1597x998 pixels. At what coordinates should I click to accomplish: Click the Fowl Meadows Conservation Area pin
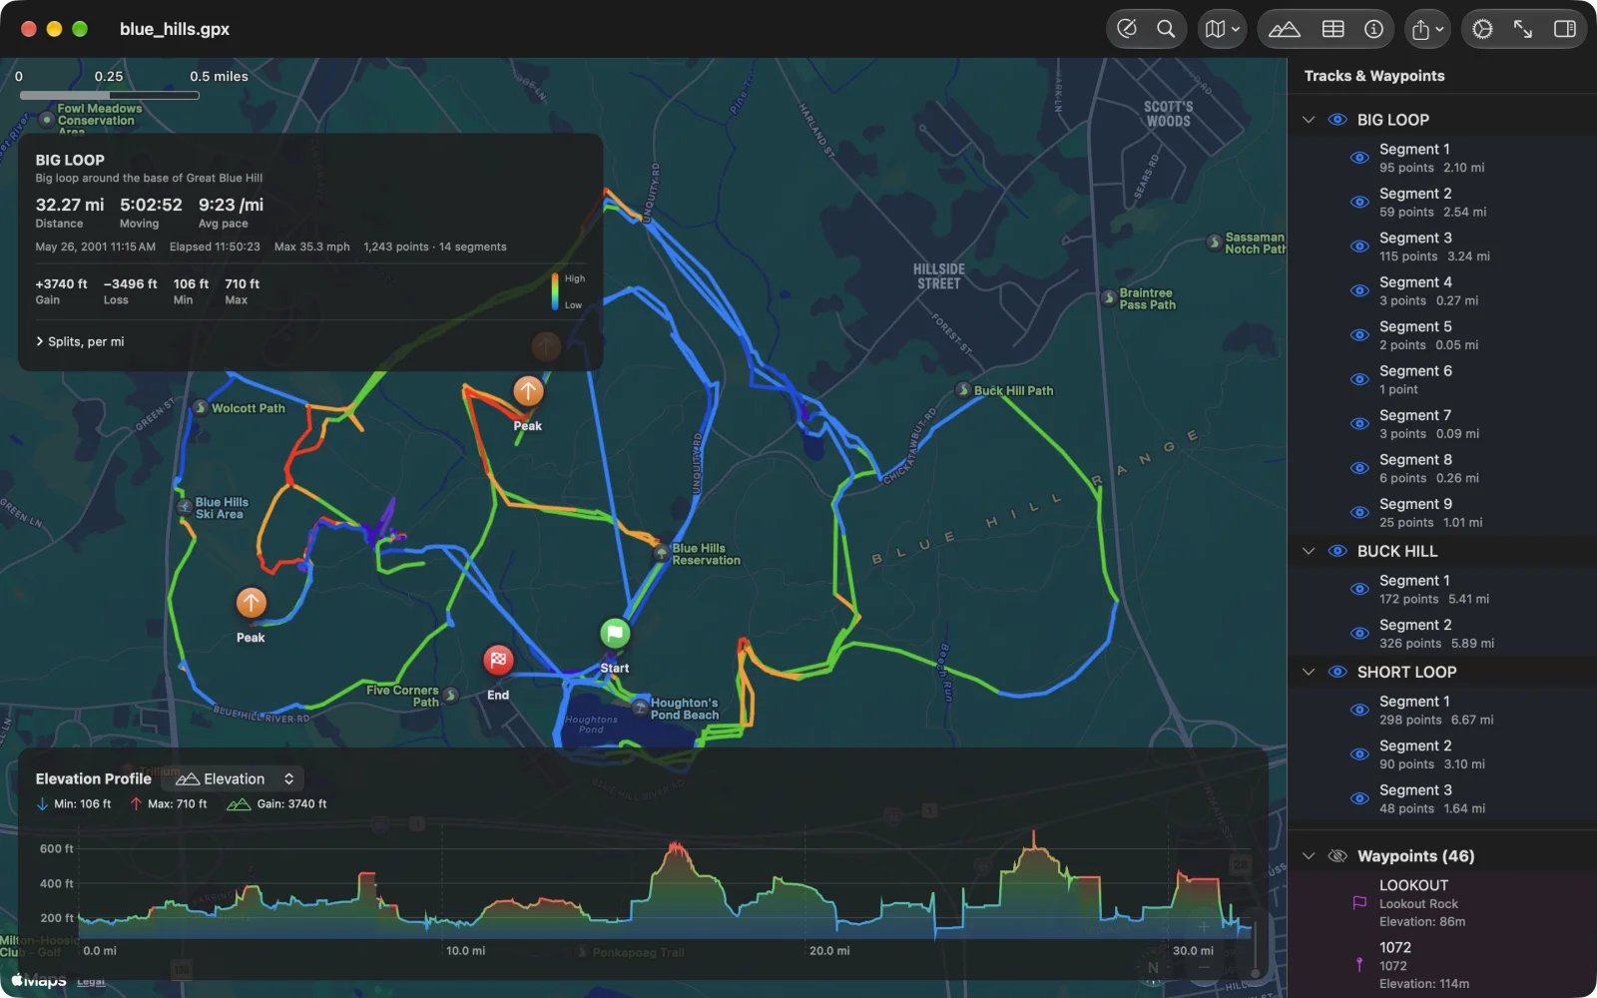(46, 120)
